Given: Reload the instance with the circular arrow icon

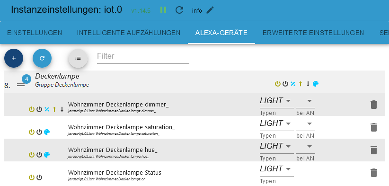Looking at the screenshot, I should (179, 10).
